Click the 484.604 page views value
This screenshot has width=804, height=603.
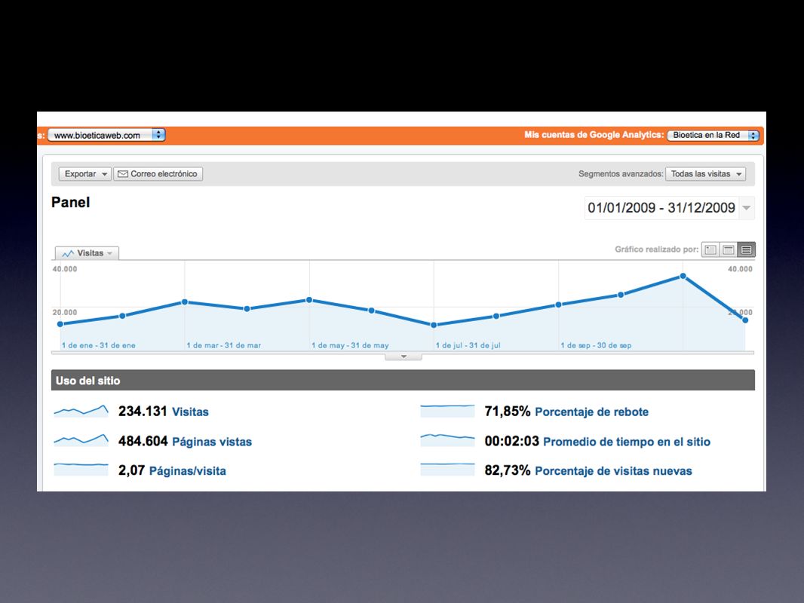tap(143, 441)
